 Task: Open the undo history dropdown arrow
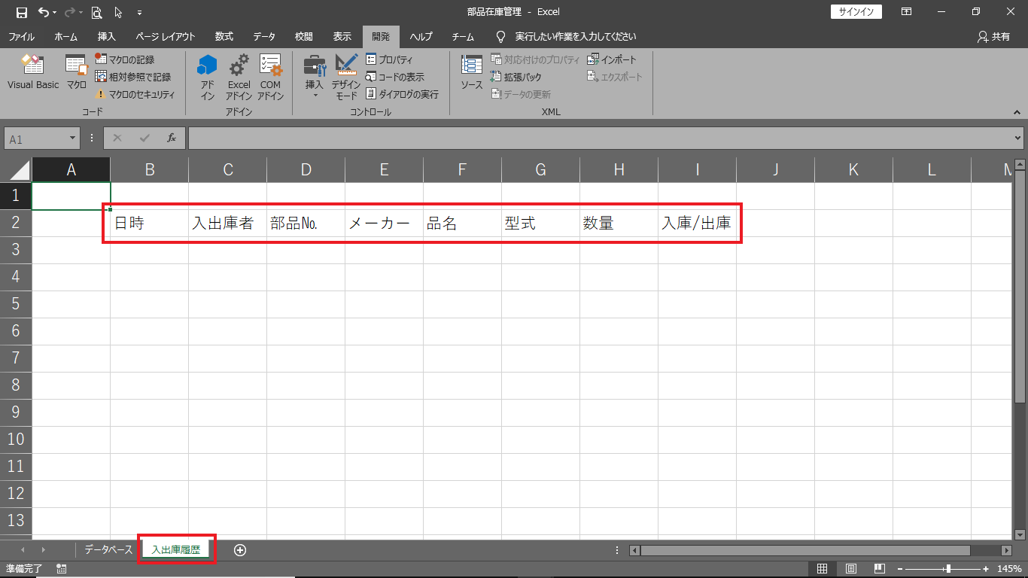[54, 13]
